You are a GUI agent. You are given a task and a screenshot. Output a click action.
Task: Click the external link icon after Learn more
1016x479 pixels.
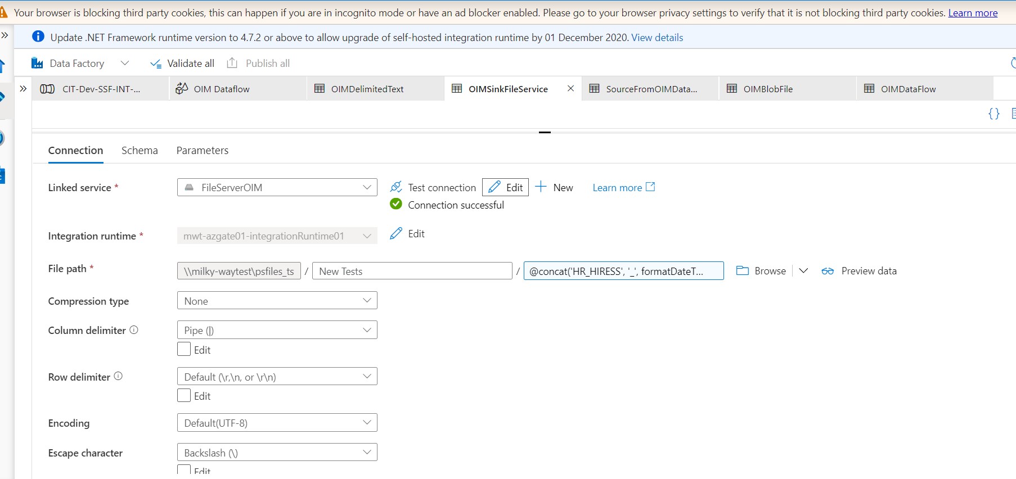(650, 187)
